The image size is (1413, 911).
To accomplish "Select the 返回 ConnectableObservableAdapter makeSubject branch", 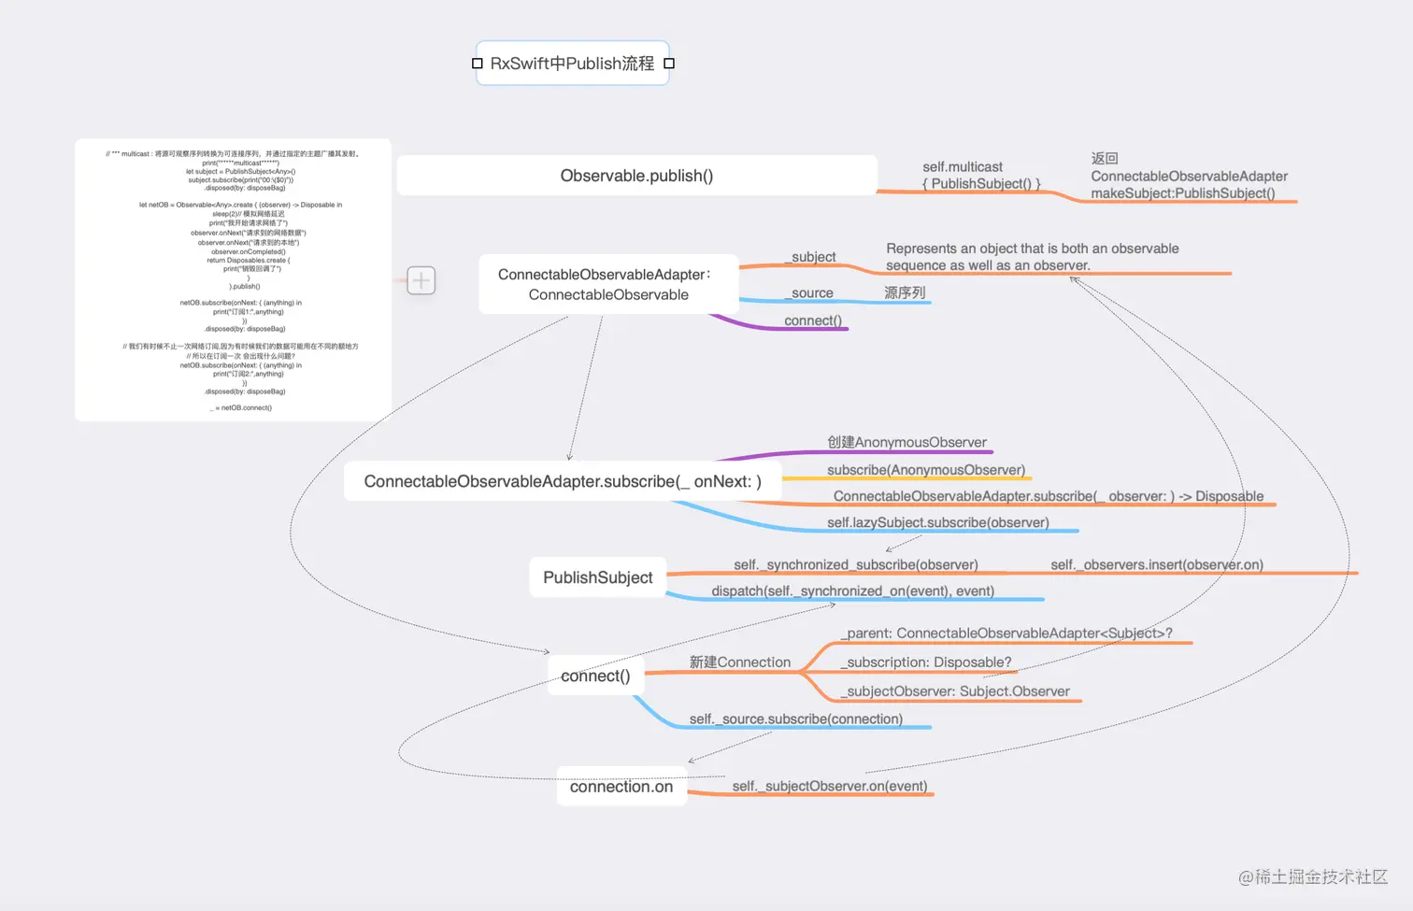I will [1189, 176].
